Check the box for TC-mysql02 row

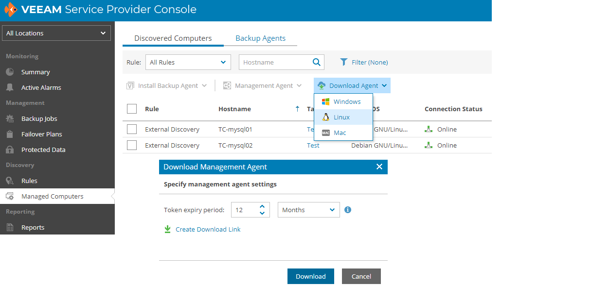point(132,145)
